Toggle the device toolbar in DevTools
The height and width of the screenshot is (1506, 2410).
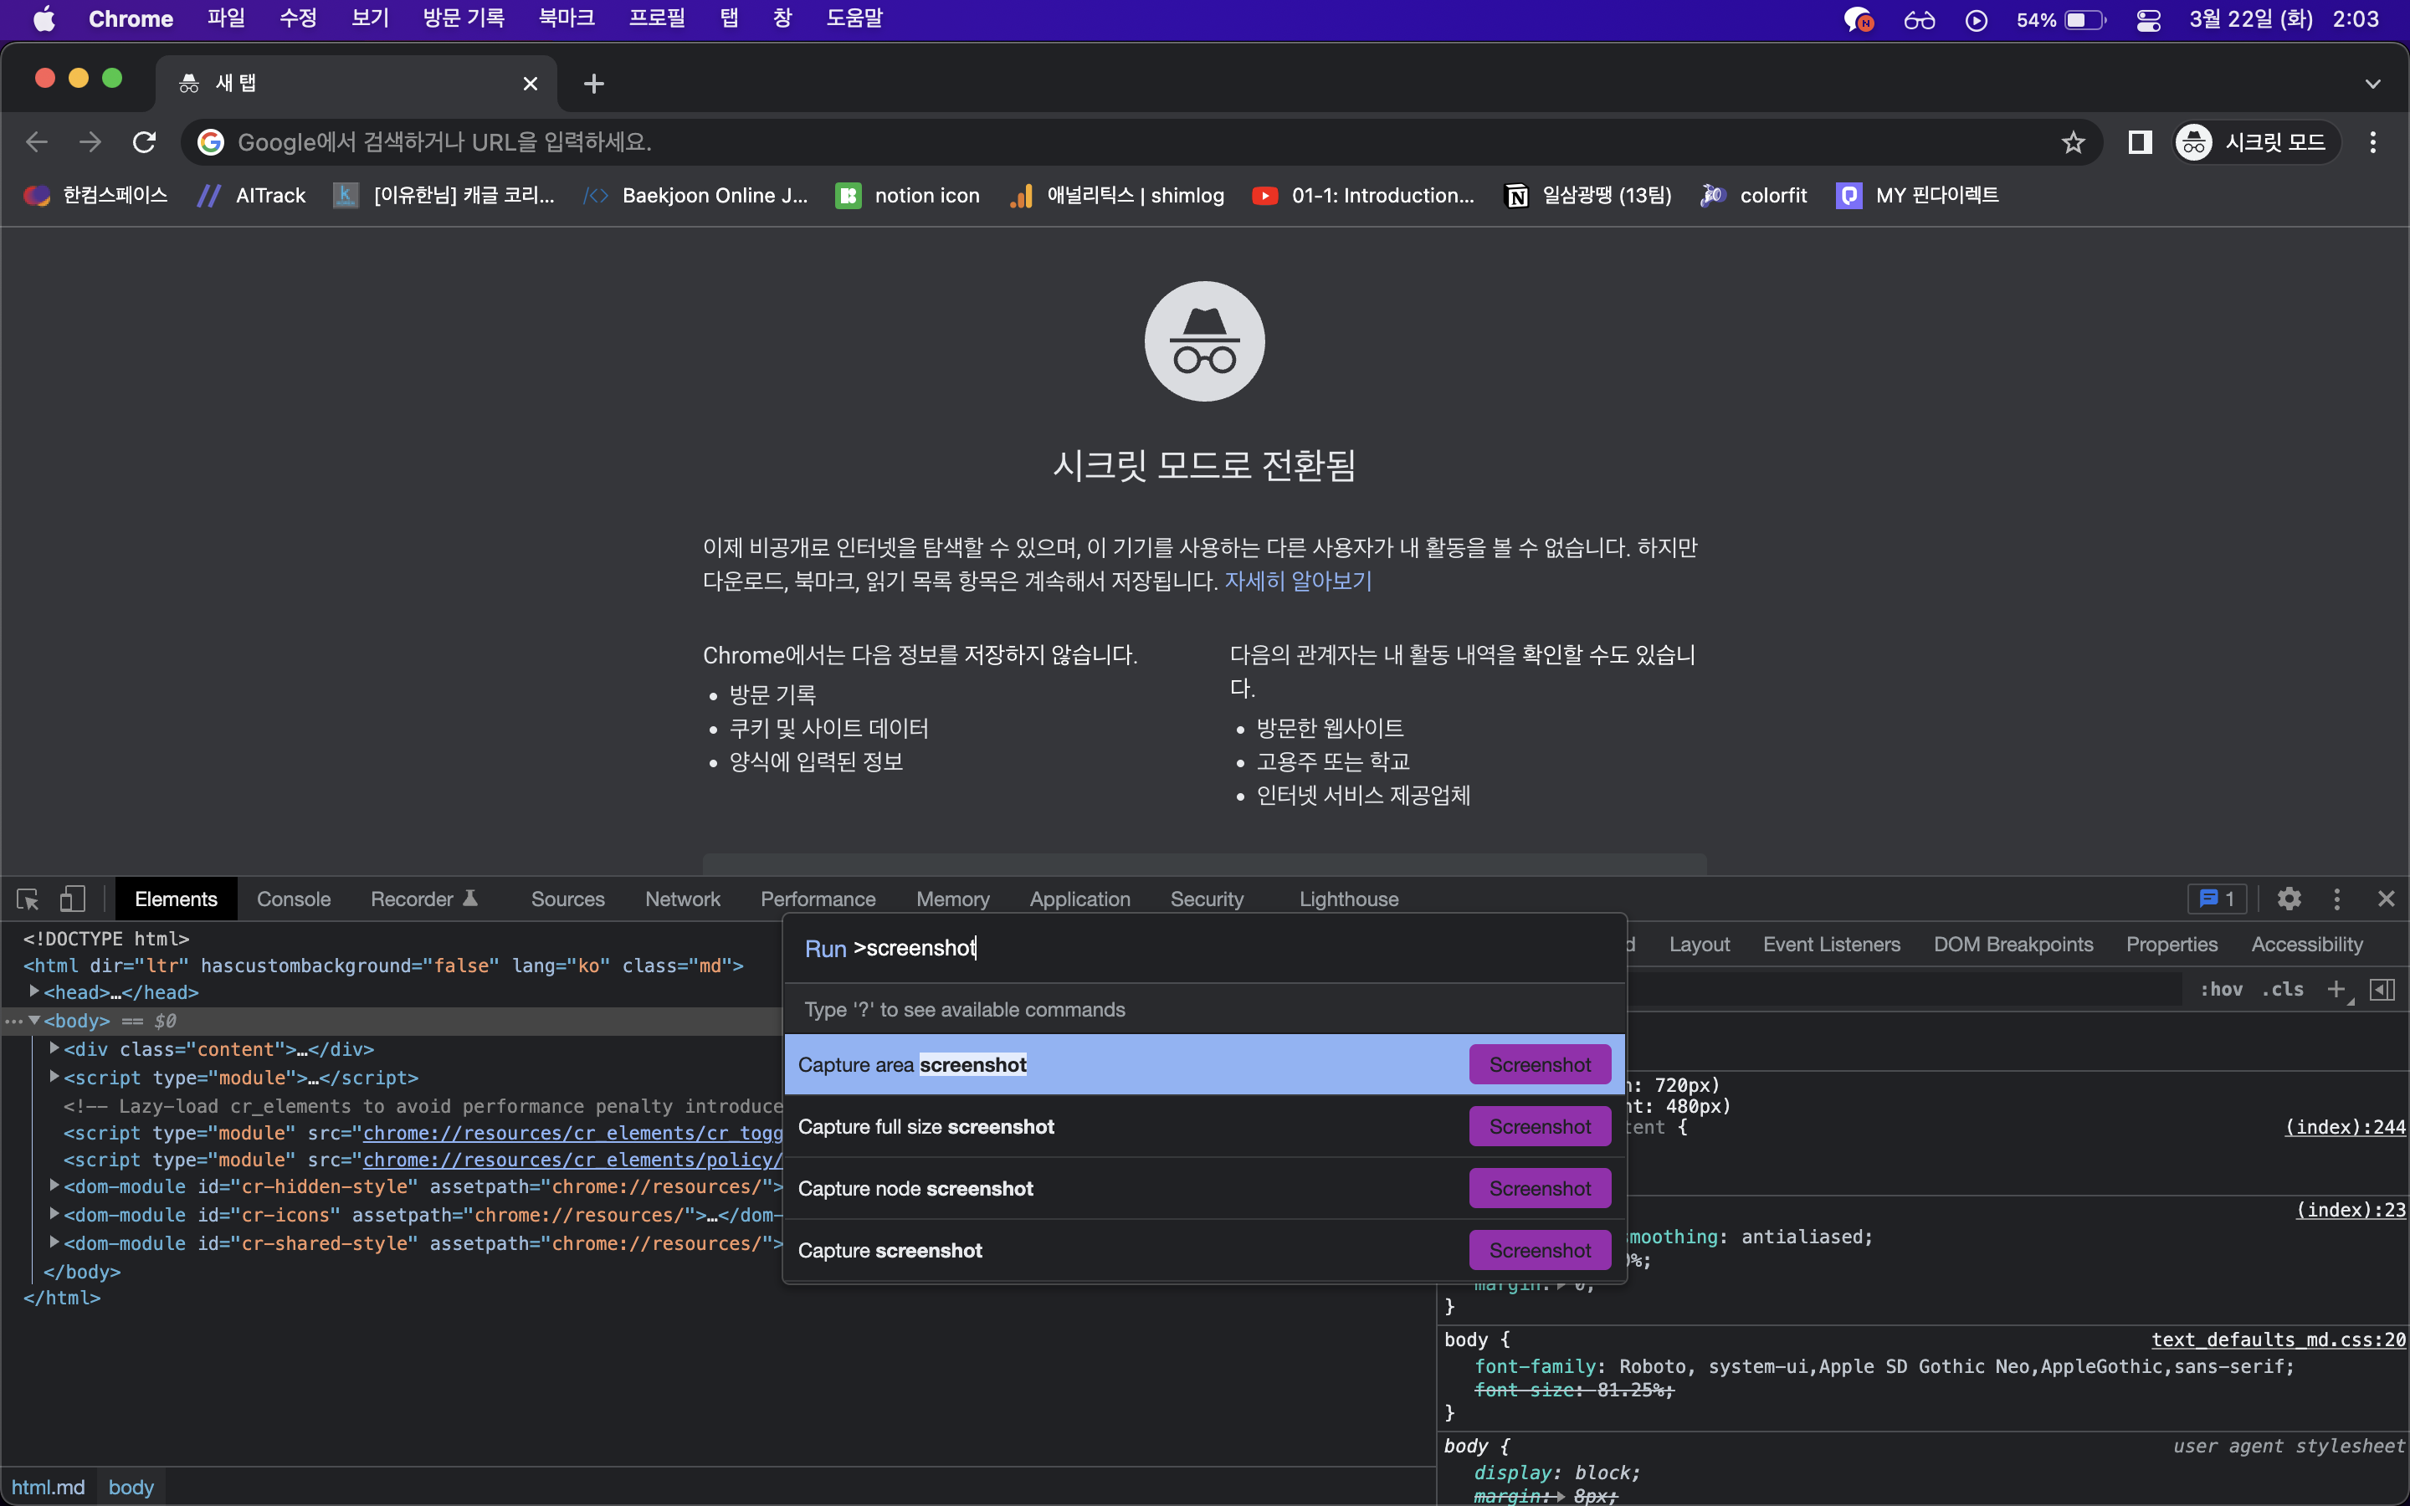coord(70,899)
